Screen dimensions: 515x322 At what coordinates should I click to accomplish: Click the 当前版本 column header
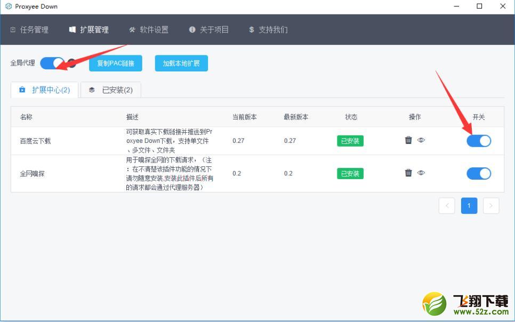[x=245, y=117]
